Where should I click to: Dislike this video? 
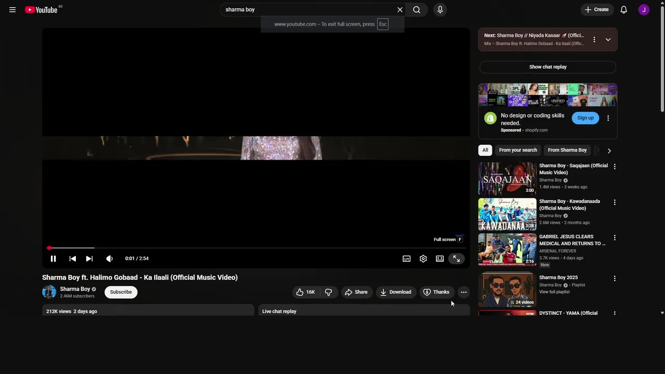pyautogui.click(x=328, y=292)
